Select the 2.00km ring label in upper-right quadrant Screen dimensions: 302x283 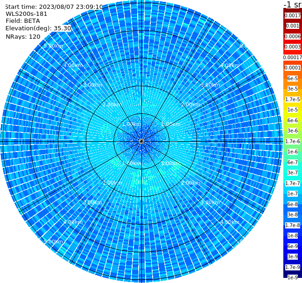click(x=190, y=104)
